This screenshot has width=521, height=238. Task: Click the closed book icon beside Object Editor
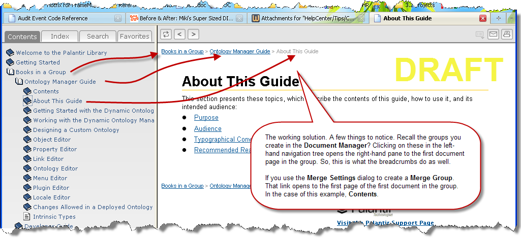click(x=27, y=140)
